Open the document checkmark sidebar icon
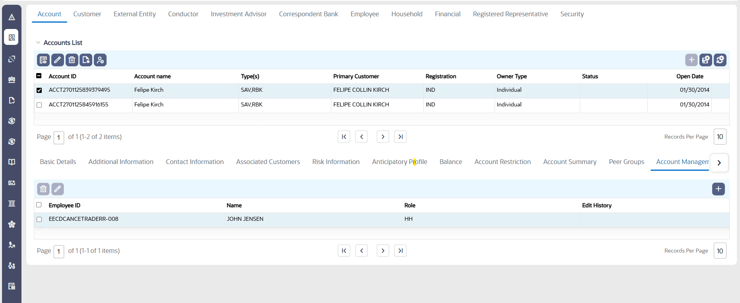The height and width of the screenshot is (303, 740). pyautogui.click(x=12, y=100)
